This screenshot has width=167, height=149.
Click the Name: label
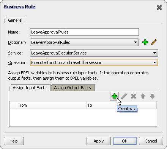click(14, 32)
